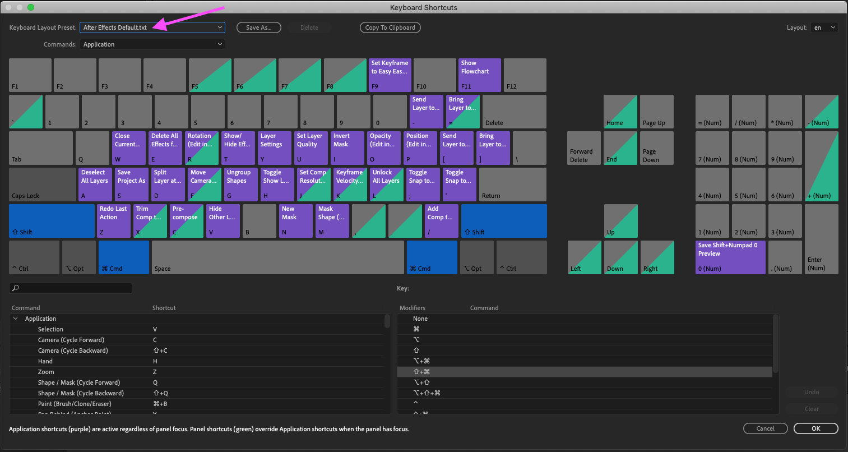Select the 0 (Num) Save Preview key
The height and width of the screenshot is (452, 848).
click(x=730, y=257)
